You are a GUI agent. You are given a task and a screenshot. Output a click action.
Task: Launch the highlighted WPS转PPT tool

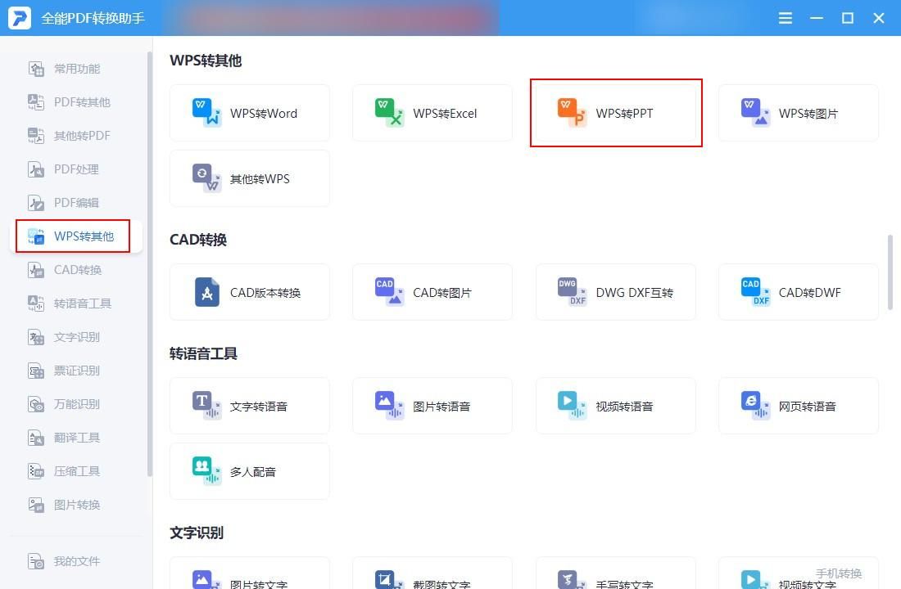615,113
